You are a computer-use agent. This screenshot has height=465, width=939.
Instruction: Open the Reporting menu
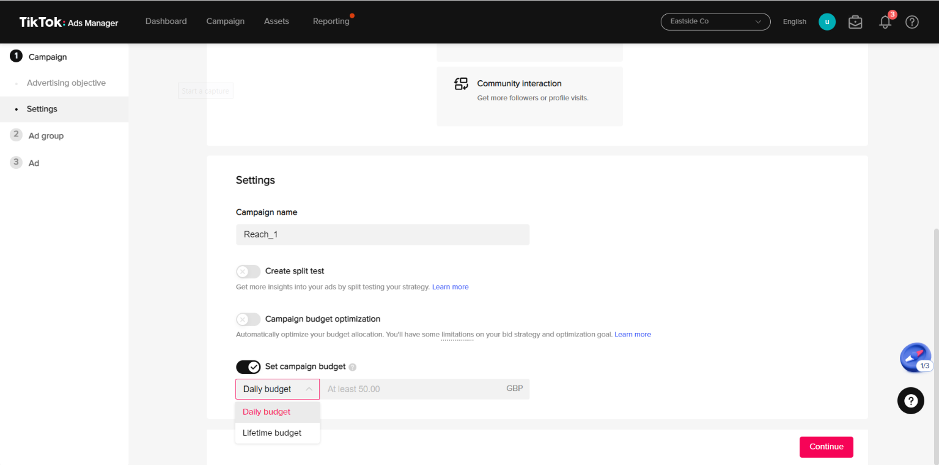click(x=331, y=21)
